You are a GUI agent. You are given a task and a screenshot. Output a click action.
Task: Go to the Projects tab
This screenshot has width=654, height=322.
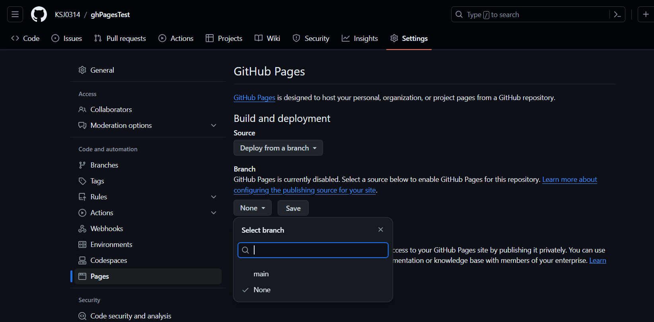click(224, 39)
